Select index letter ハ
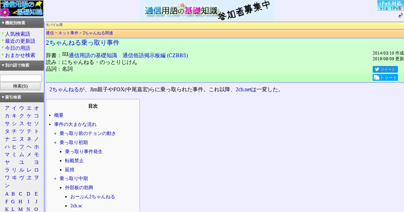Screen dimensions: 404x212 tap(7, 147)
